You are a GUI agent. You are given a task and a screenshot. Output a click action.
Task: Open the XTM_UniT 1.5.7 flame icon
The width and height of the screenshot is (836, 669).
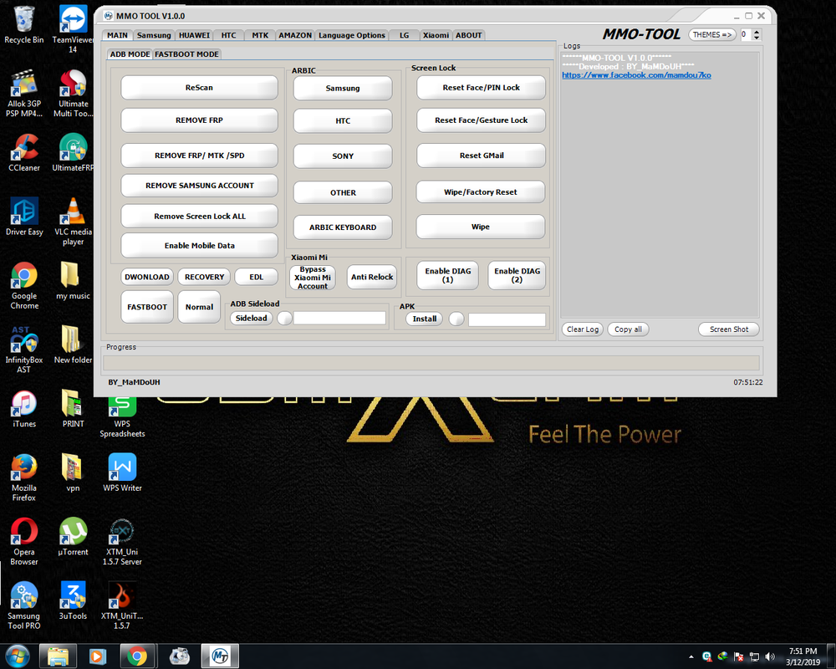click(x=122, y=605)
